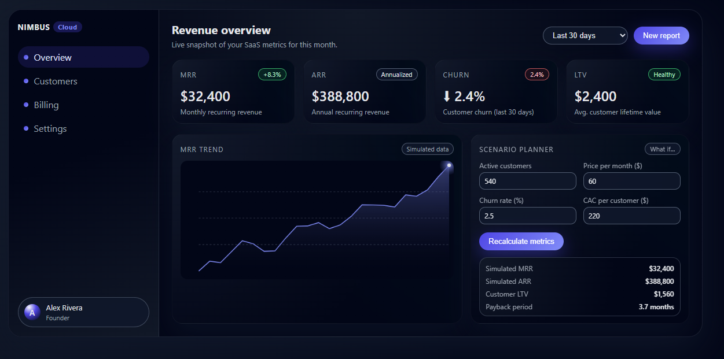724x359 pixels.
Task: Open the Last 30 days dropdown
Action: click(x=585, y=36)
